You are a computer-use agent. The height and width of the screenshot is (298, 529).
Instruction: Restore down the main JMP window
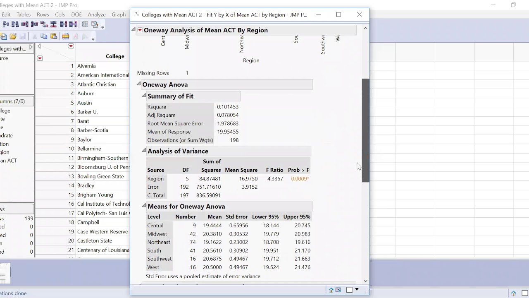(513, 5)
